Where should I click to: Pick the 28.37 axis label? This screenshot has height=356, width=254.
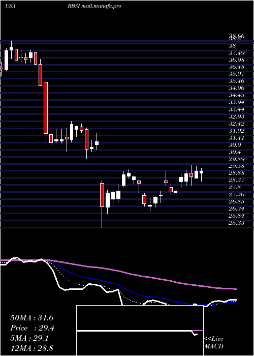[x=237, y=180]
